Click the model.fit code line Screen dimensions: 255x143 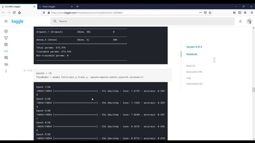pos(90,77)
